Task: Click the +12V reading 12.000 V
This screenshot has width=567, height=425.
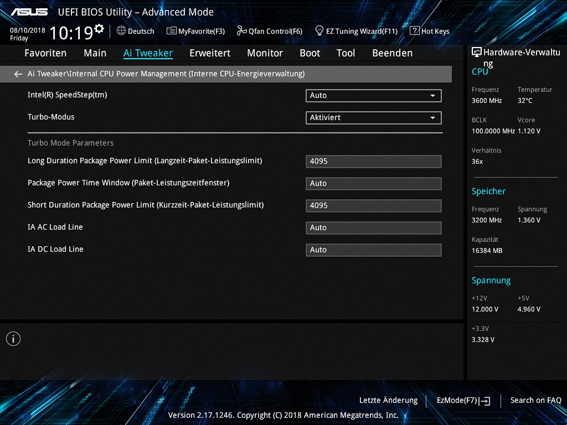Action: point(485,309)
